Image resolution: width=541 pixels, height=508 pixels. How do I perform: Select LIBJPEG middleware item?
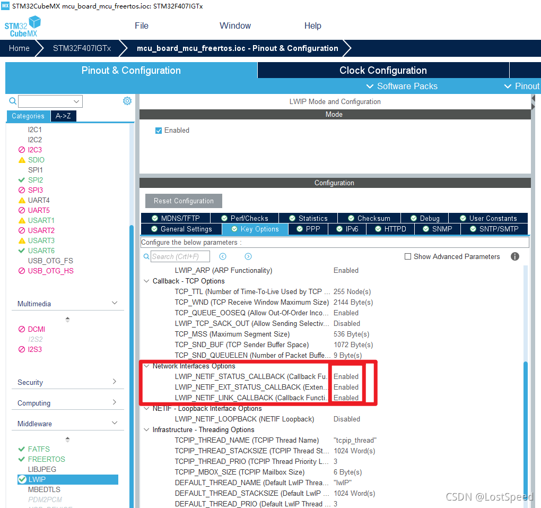[x=42, y=469]
